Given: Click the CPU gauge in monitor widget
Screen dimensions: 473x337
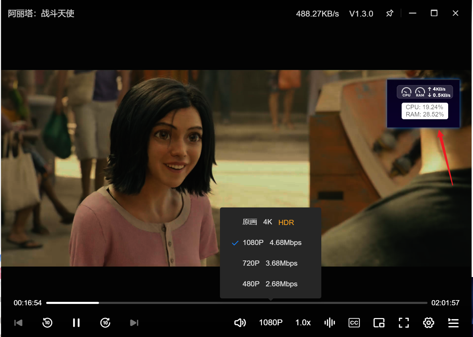Looking at the screenshot, I should click(406, 92).
